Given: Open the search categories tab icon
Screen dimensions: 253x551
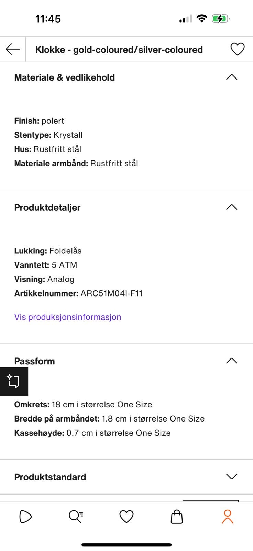Looking at the screenshot, I should (x=76, y=517).
